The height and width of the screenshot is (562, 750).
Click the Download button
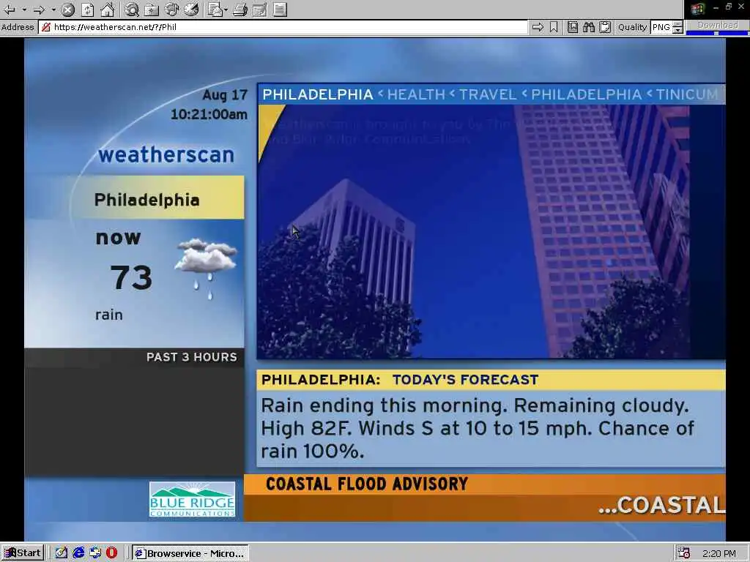[x=718, y=26]
